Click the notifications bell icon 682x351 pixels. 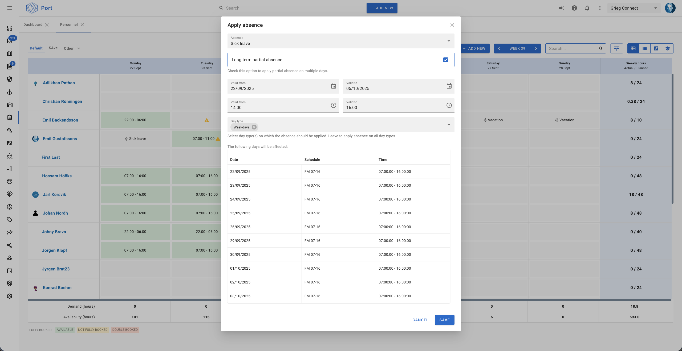tap(587, 8)
